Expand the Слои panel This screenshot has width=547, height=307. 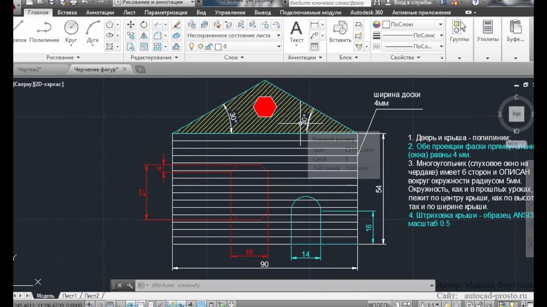234,57
